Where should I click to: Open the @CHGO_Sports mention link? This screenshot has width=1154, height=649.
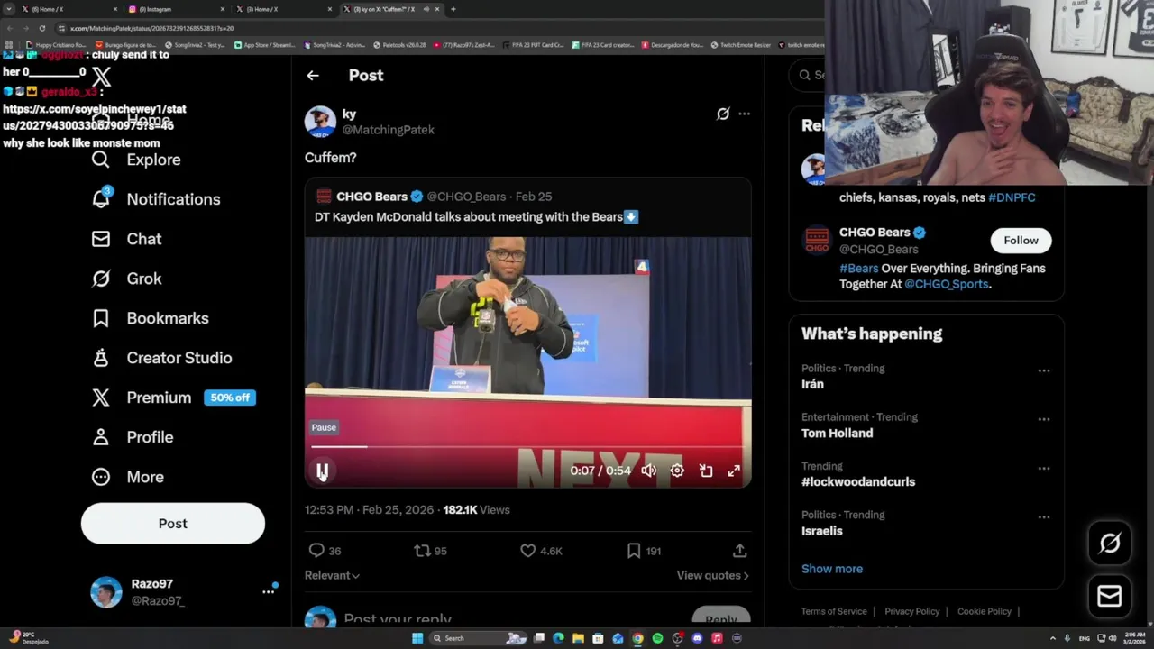[x=946, y=284]
